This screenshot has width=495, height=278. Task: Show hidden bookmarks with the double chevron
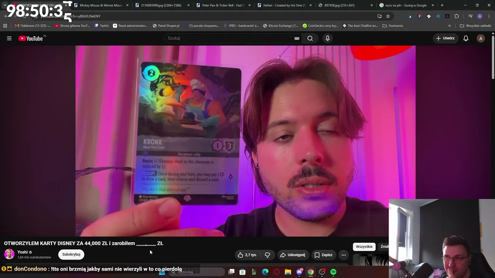449,26
